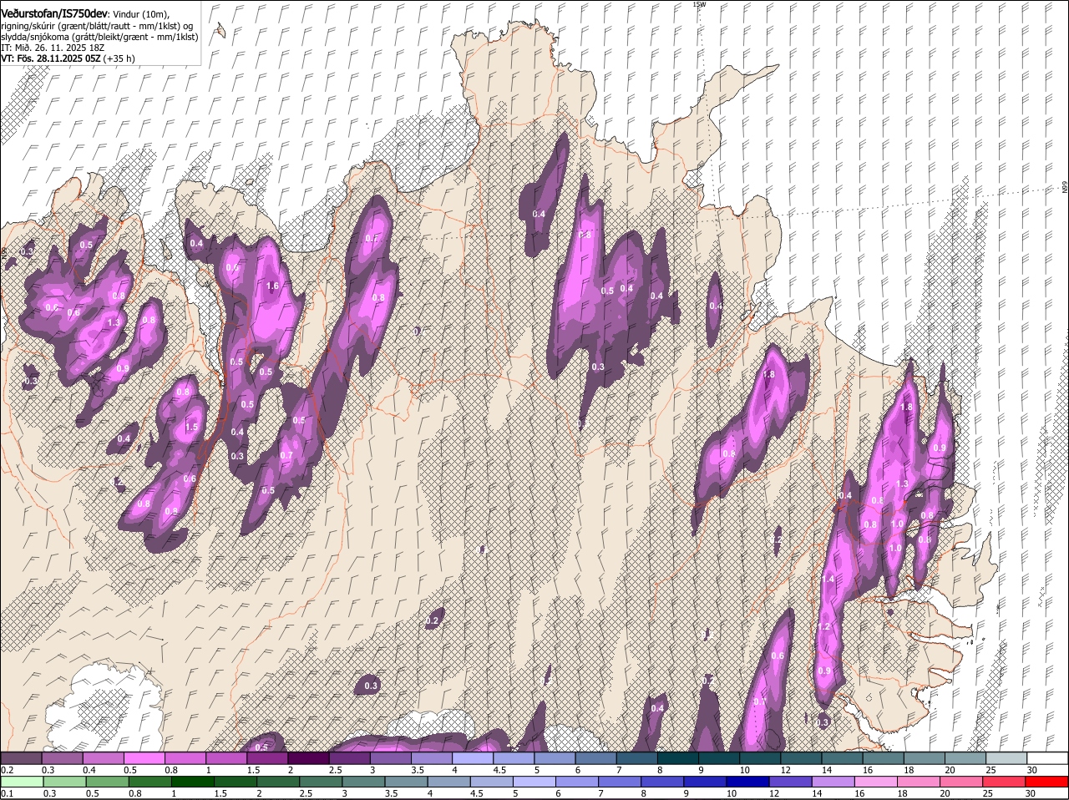Select the pale green bottom-row swatch starting at 0.1
Image resolution: width=1069 pixels, height=800 pixels.
tap(22, 782)
